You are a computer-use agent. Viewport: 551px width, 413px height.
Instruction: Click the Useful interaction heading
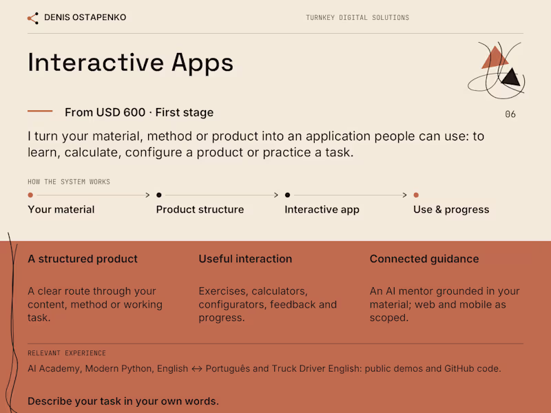(245, 259)
